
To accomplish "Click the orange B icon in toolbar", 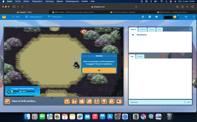I will click(x=89, y=101).
